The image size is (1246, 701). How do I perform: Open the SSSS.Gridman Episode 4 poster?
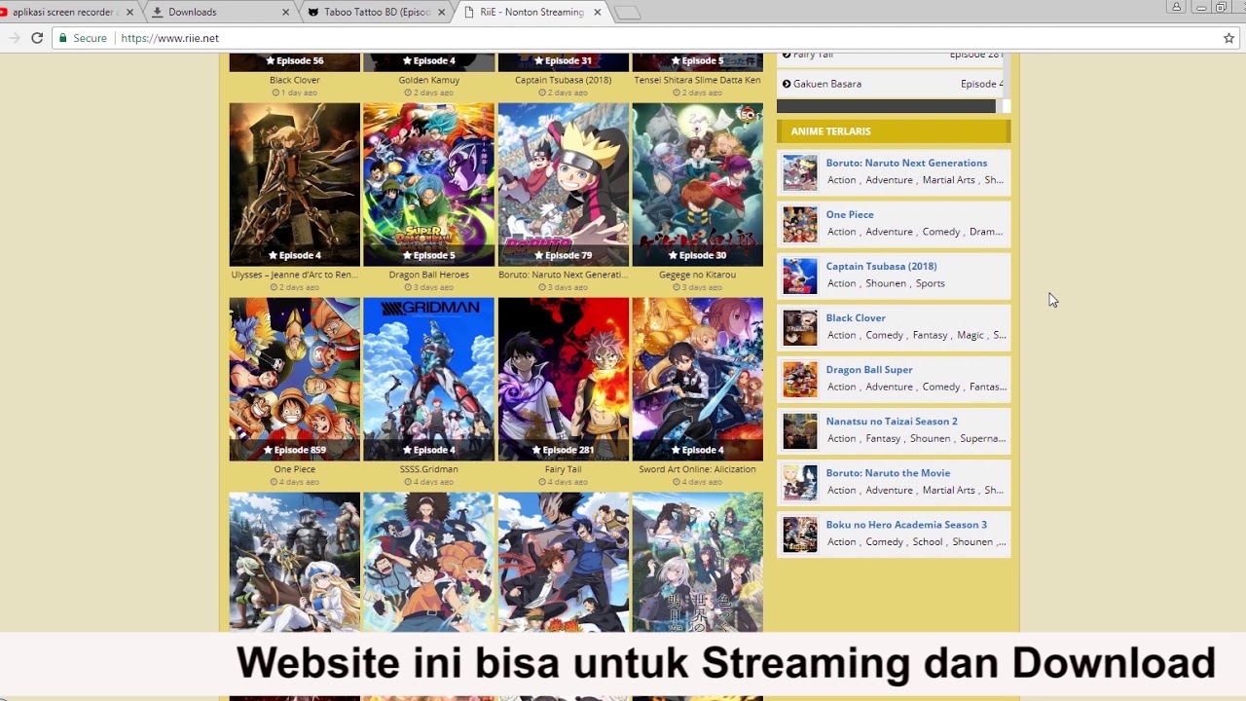429,380
